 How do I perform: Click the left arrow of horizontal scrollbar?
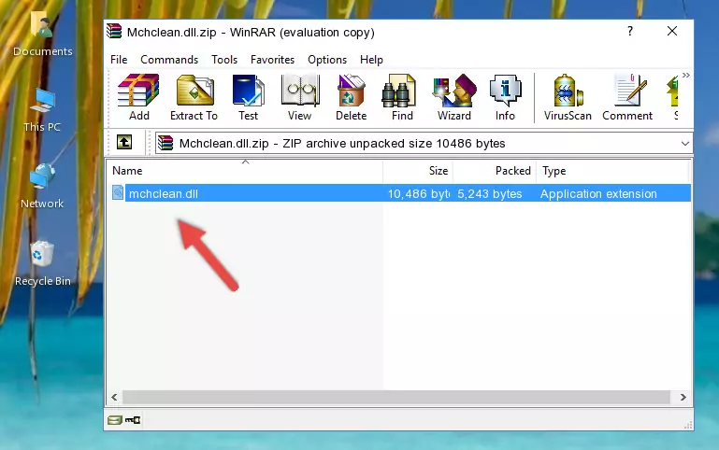click(114, 397)
